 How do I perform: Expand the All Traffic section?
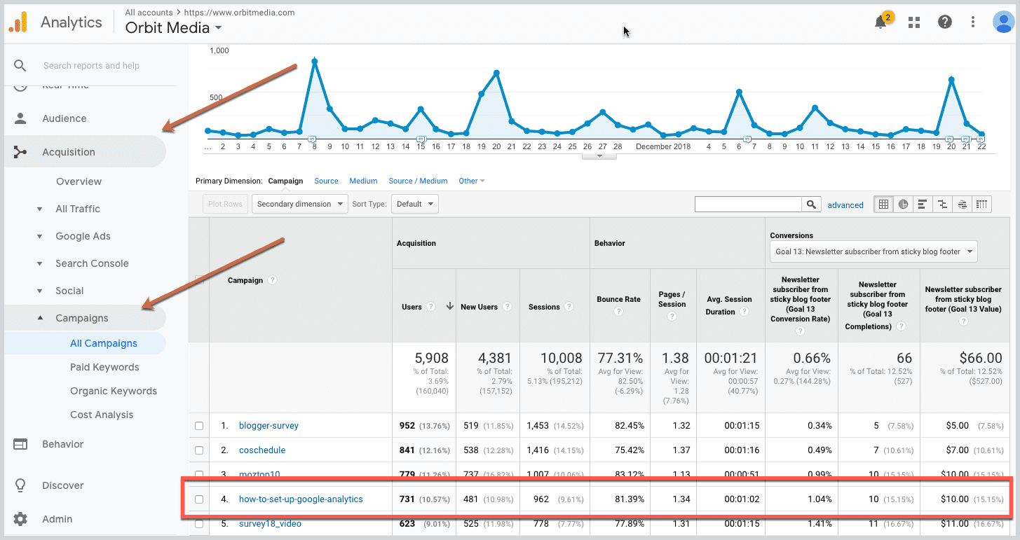(x=40, y=209)
